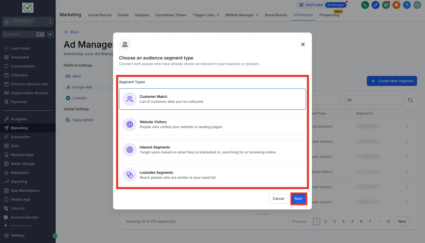Open the account switcher dropdown
The width and height of the screenshot is (425, 243).
pos(28,21)
